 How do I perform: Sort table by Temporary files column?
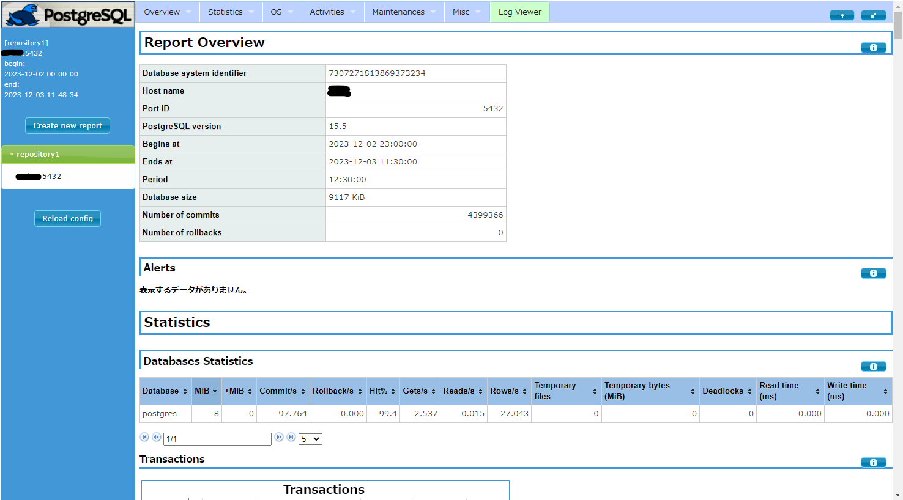coord(566,391)
